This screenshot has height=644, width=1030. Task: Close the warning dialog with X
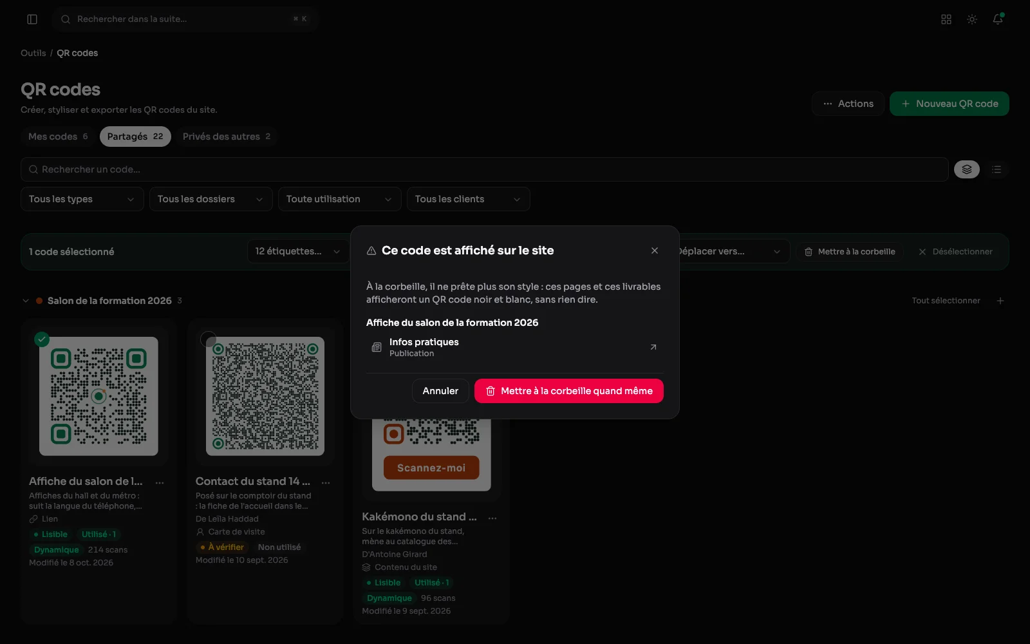click(x=655, y=251)
